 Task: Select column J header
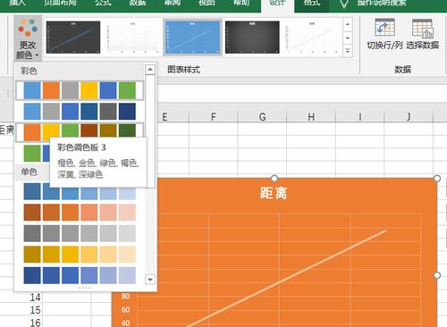pos(409,116)
